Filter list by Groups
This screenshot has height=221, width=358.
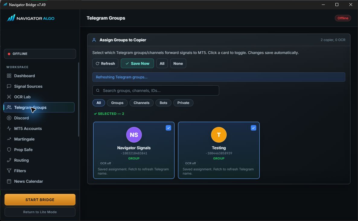tap(117, 103)
